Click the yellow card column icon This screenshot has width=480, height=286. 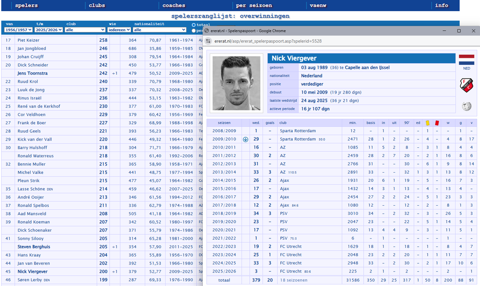point(427,123)
